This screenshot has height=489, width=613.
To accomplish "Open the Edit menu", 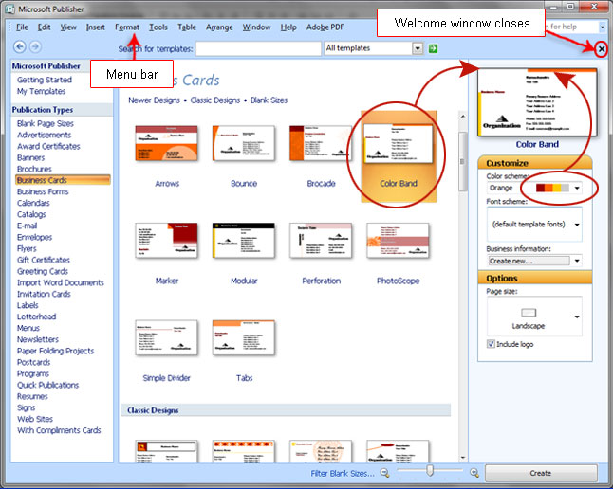I will click(44, 27).
